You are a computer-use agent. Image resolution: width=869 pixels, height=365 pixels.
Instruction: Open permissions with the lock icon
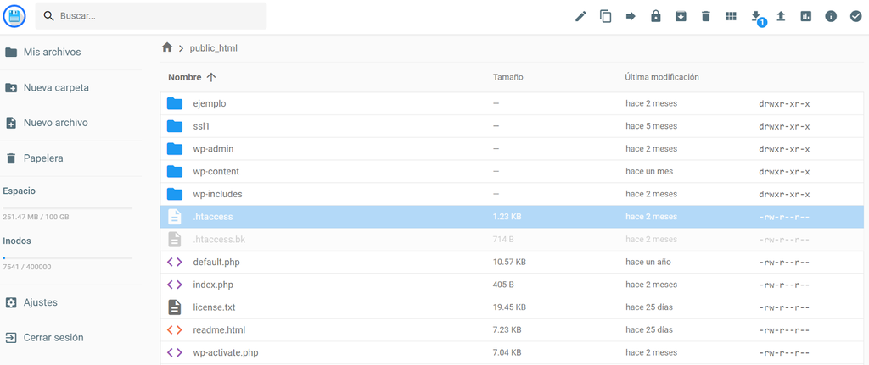656,16
